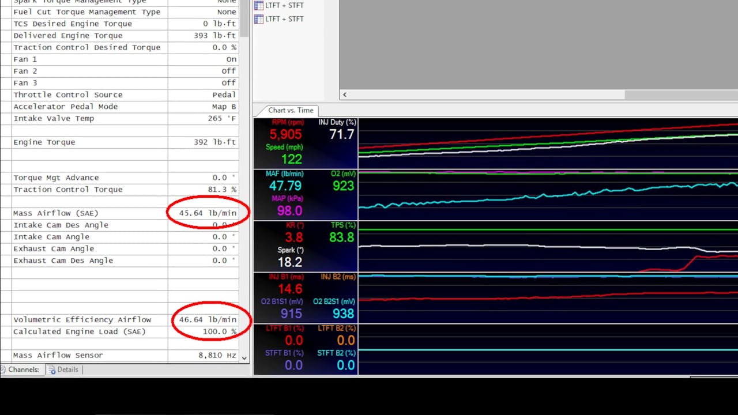Click the horizontal scrollbar thumb in table area
The width and height of the screenshot is (738, 415).
point(680,95)
